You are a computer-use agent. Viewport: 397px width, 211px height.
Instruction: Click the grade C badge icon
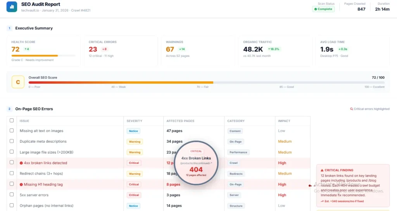point(18,82)
